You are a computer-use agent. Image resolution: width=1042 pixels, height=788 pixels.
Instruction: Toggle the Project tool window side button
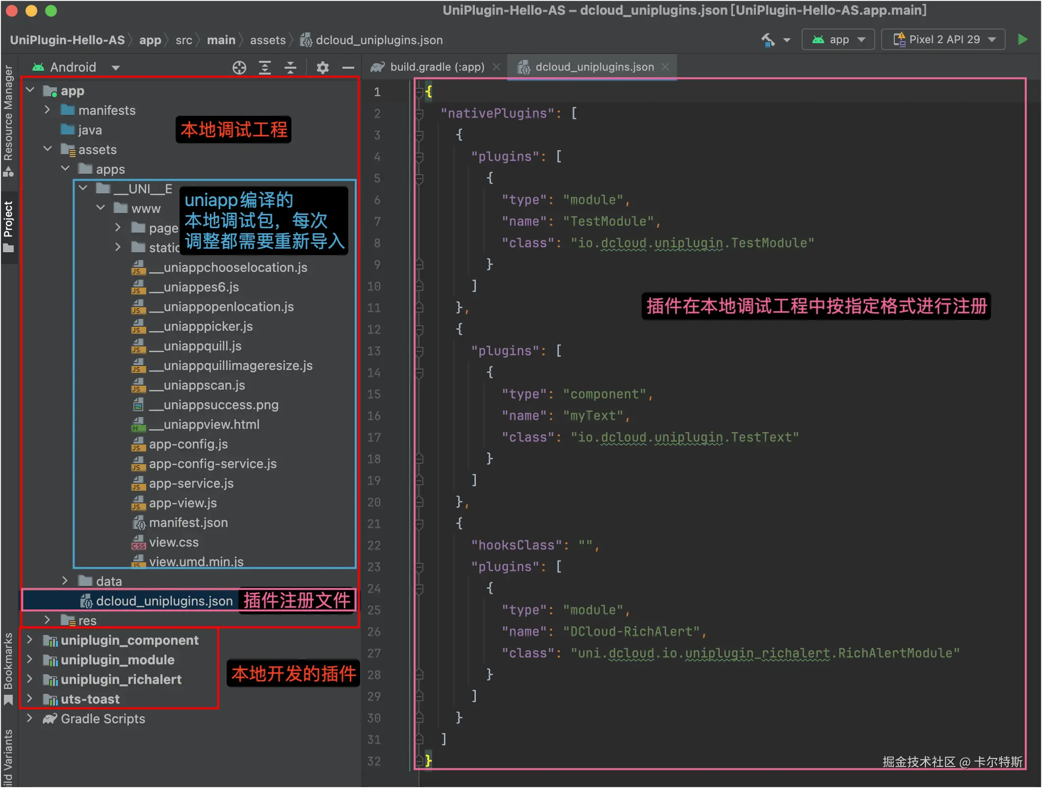(8, 226)
